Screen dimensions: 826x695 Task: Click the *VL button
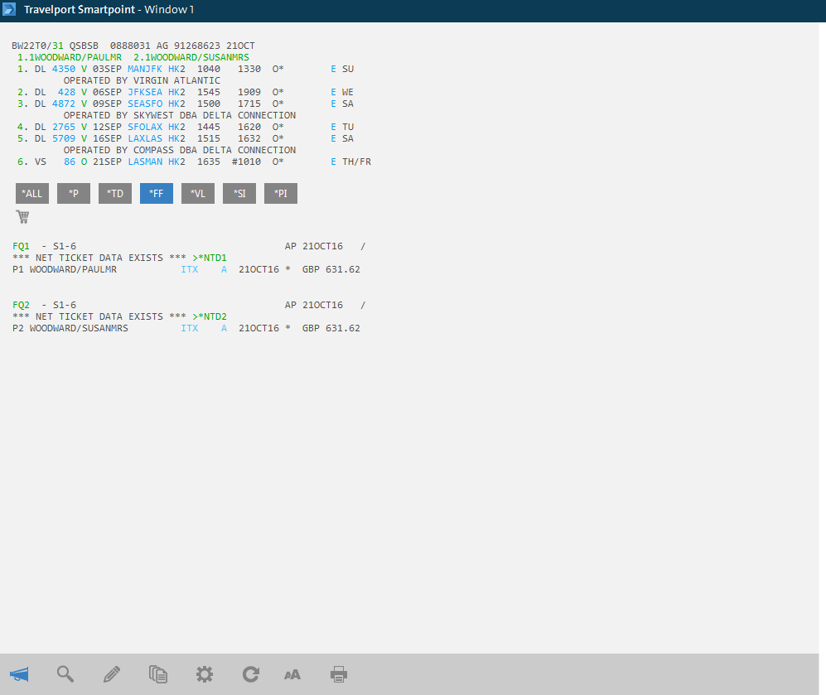[198, 193]
